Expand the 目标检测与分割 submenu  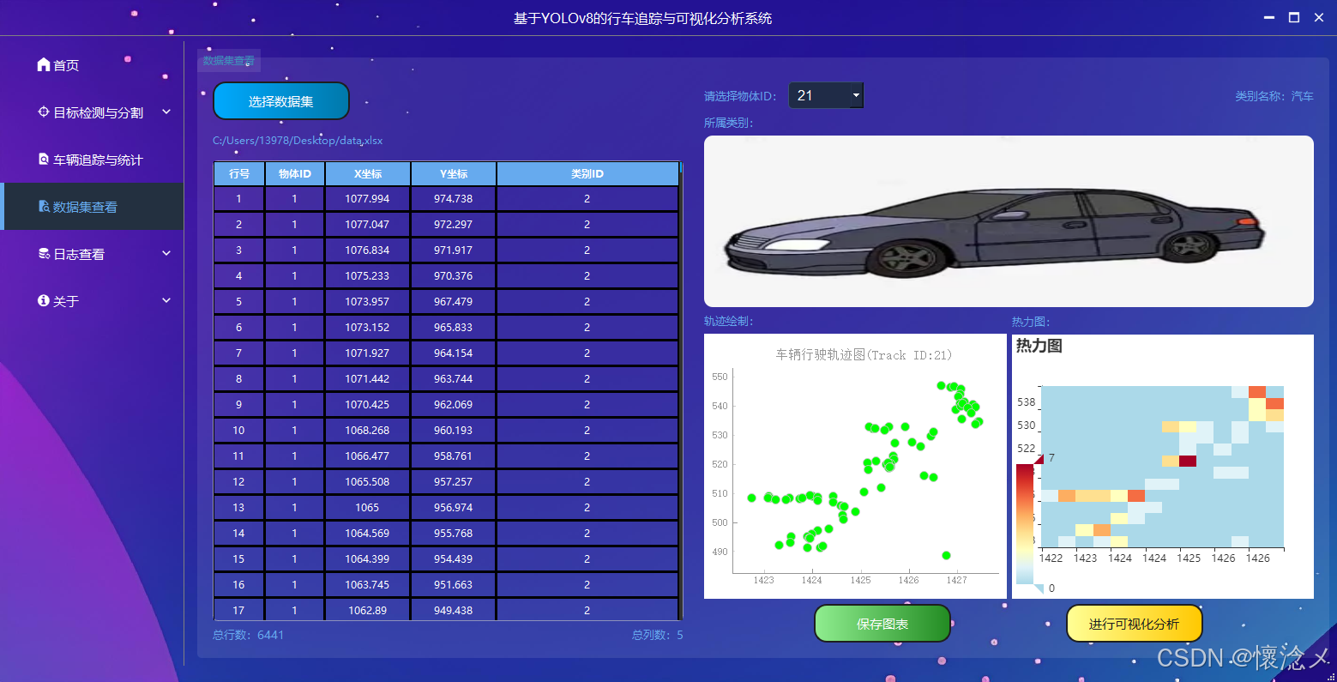click(x=166, y=112)
